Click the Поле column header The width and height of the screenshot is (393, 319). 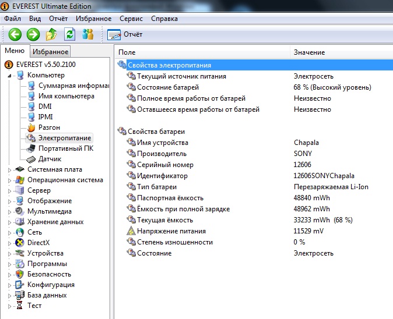point(202,52)
